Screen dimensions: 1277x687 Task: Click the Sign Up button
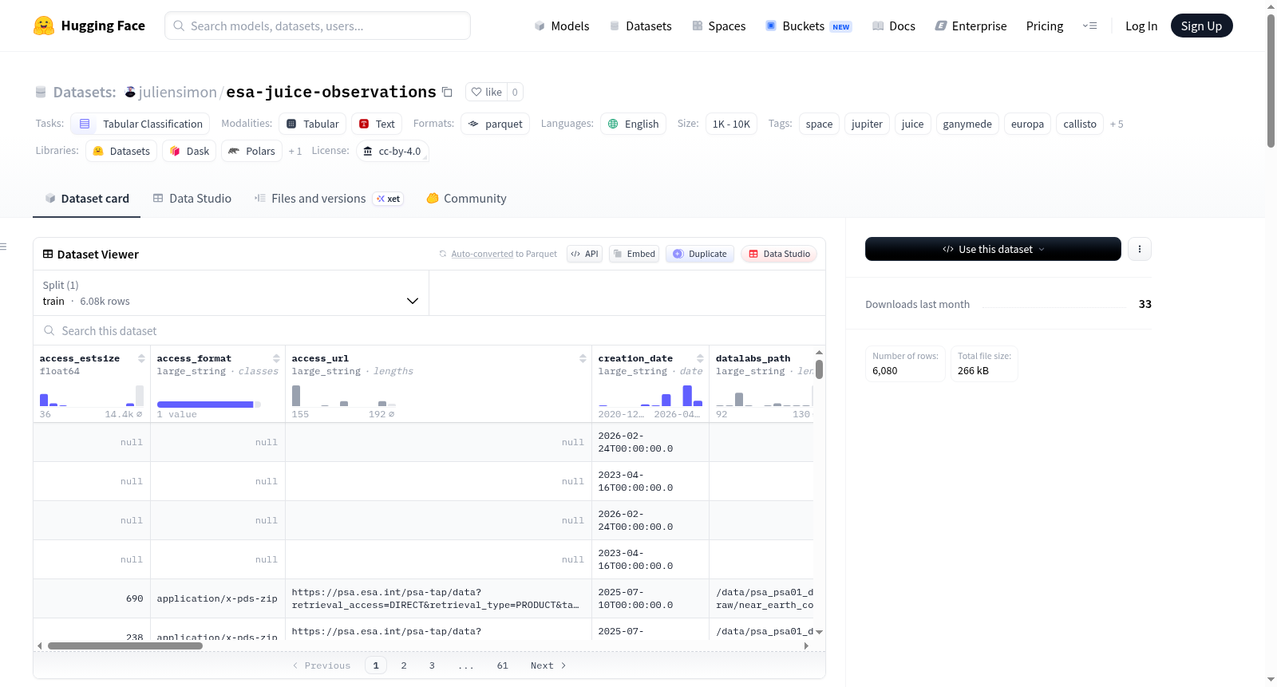point(1201,26)
